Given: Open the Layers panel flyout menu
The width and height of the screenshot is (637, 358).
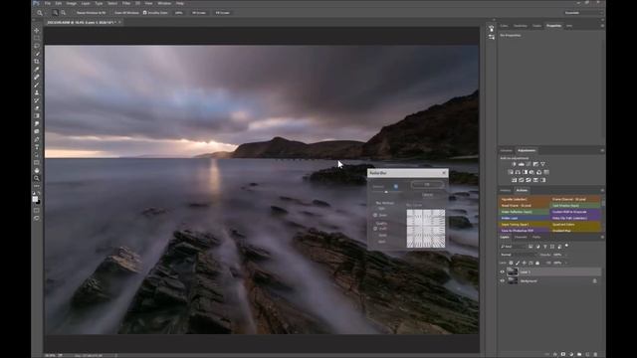Looking at the screenshot, I should [x=602, y=237].
